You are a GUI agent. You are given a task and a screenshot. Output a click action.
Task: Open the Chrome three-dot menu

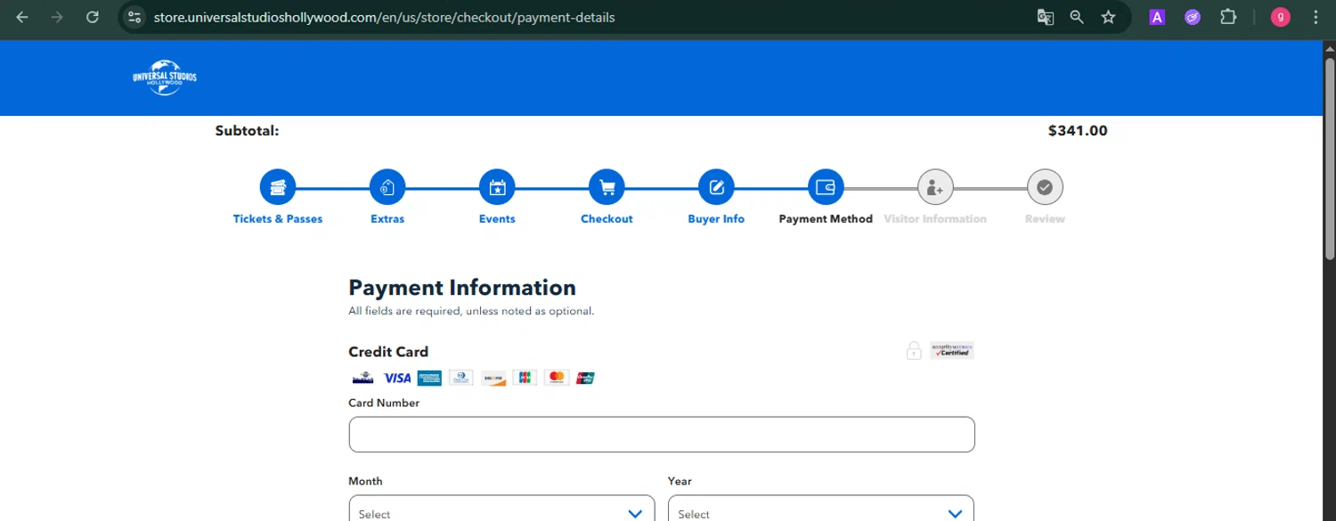(1316, 17)
